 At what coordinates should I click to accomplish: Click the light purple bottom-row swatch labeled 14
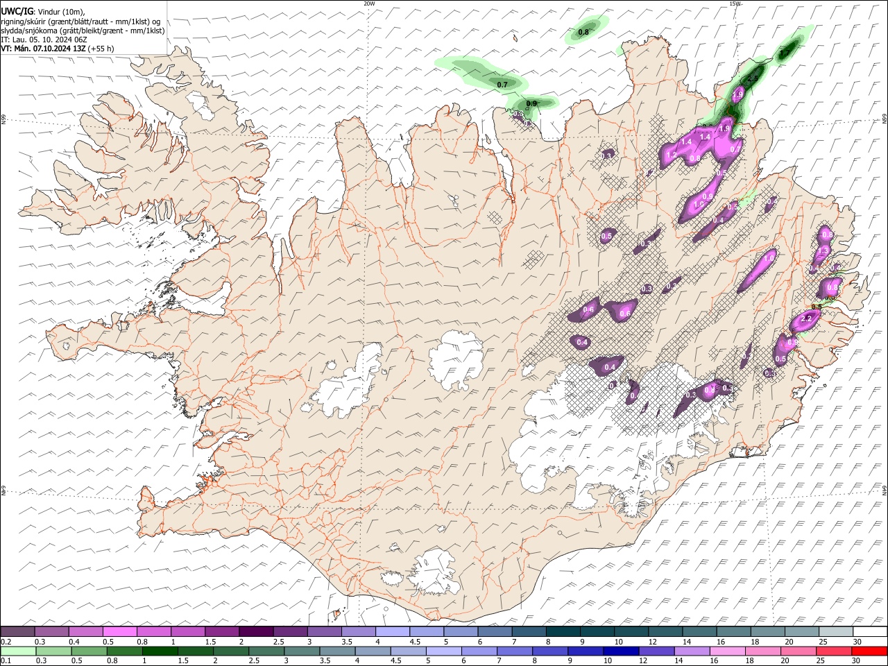pyautogui.click(x=692, y=651)
